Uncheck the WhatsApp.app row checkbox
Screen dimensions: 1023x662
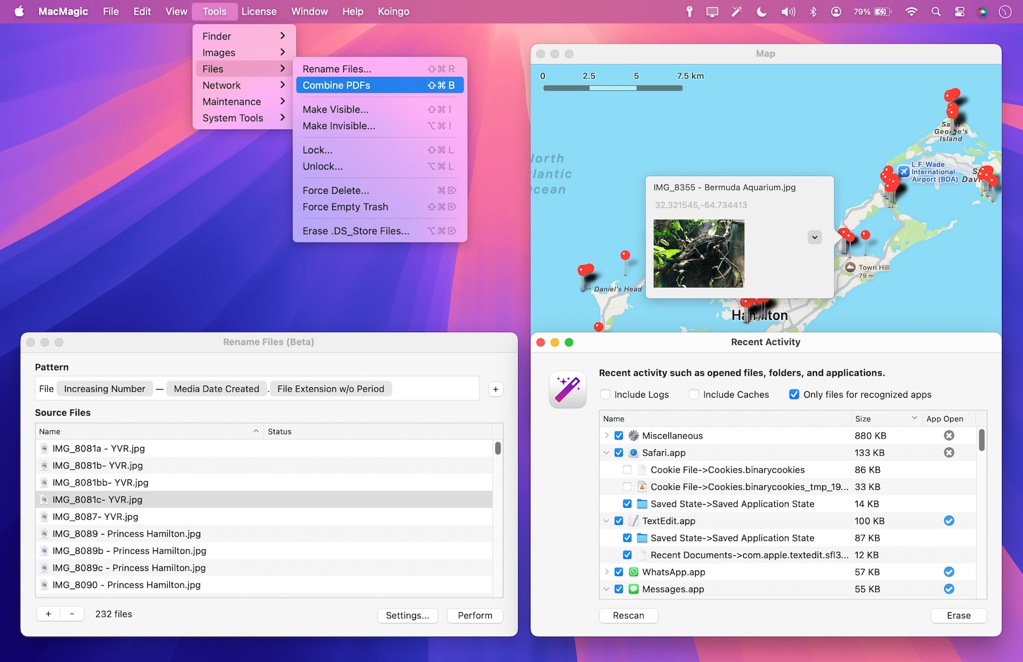point(619,572)
